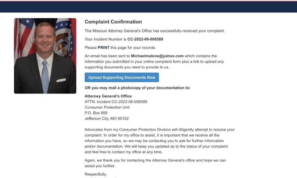Click the dark navy header bar

148,7
